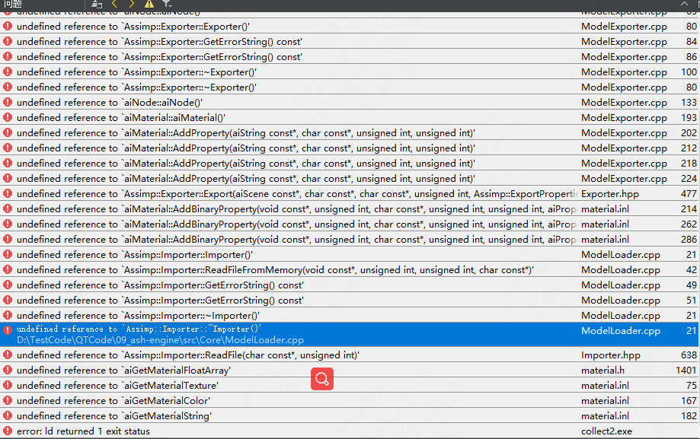Select the 'ld returned 1 exit status' error
Image resolution: width=700 pixels, height=439 pixels.
[x=350, y=431]
